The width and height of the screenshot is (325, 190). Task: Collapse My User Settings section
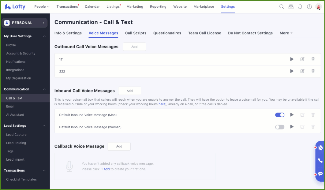coord(44,36)
